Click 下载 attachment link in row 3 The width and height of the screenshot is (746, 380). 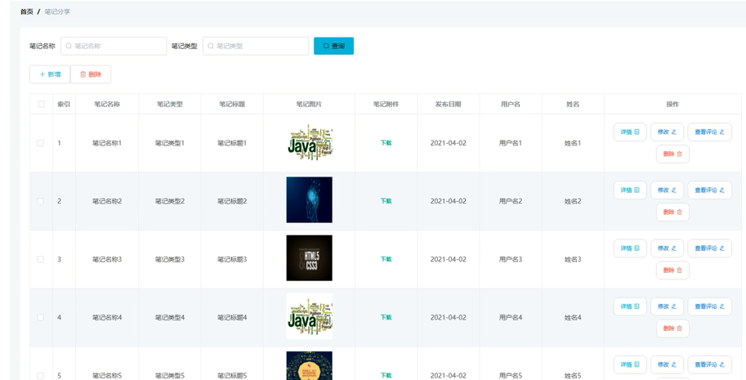[386, 259]
